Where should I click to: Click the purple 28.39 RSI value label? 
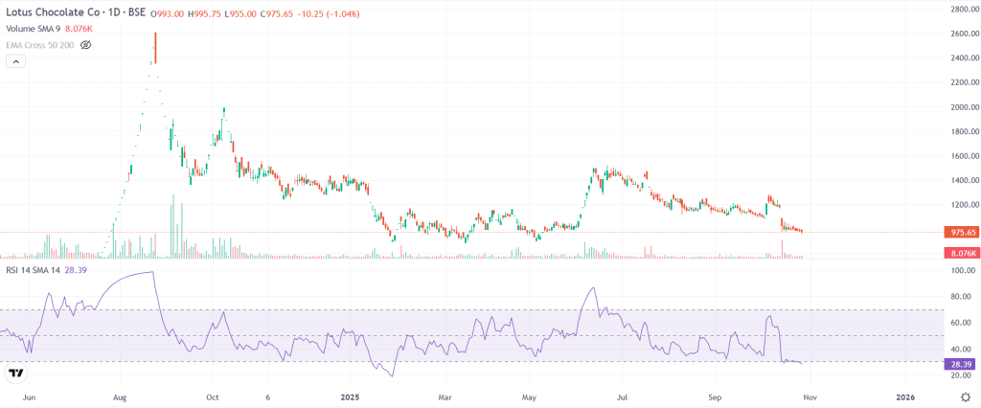pos(959,364)
